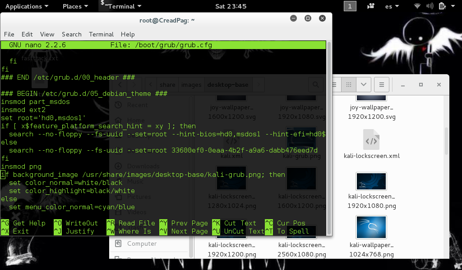
Task: Open the File menu in the terminal window
Action: (9, 34)
